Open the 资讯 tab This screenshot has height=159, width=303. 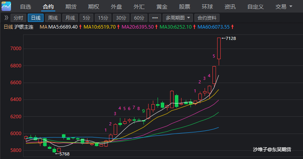pos(230,7)
